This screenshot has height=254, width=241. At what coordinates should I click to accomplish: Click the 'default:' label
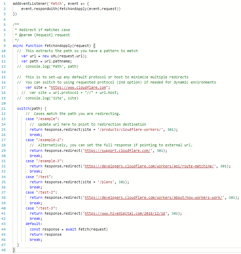click(x=34, y=224)
